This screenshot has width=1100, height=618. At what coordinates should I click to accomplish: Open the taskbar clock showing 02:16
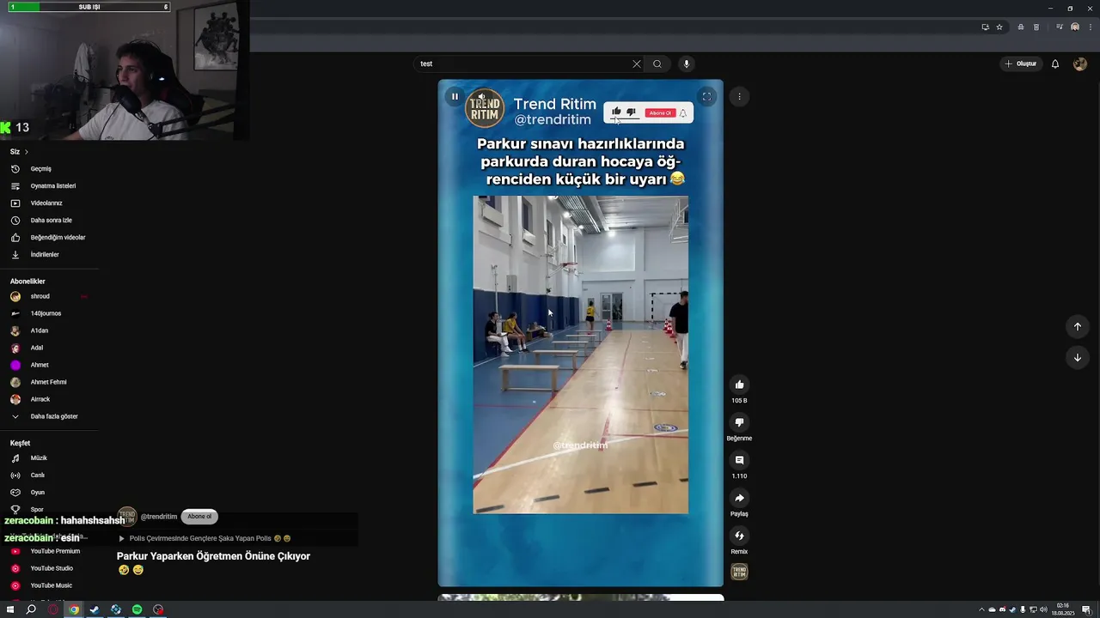click(x=1063, y=609)
